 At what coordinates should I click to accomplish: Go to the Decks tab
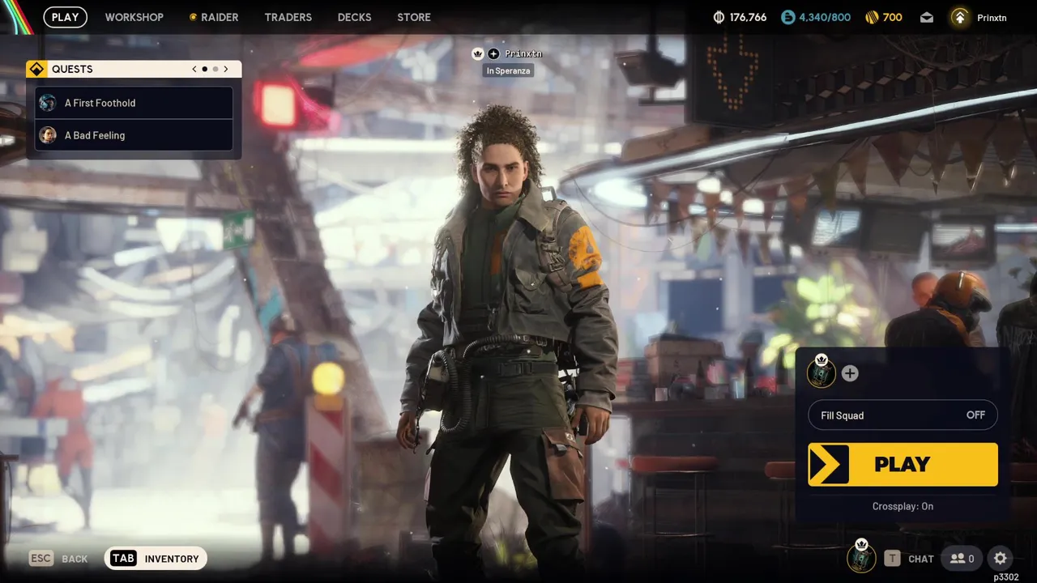(354, 17)
